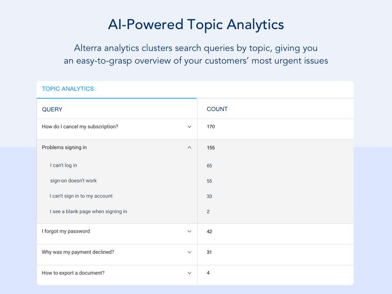This screenshot has height=294, width=392.
Task: Expand the cancel subscription query chevron
Action: pos(189,127)
